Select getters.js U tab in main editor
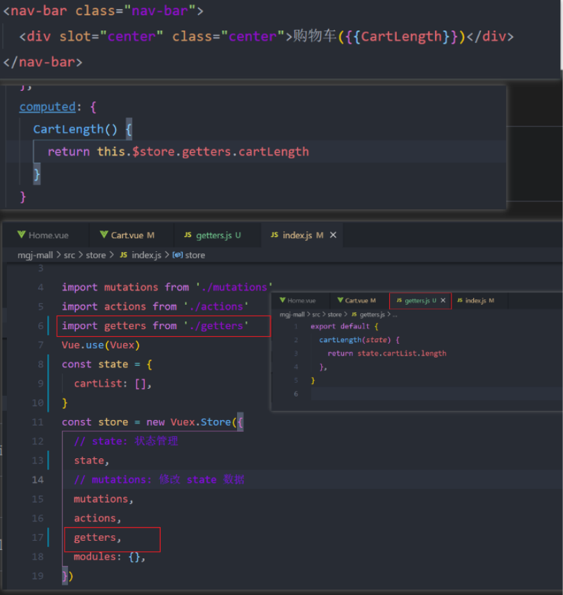The width and height of the screenshot is (563, 595). pyautogui.click(x=213, y=235)
